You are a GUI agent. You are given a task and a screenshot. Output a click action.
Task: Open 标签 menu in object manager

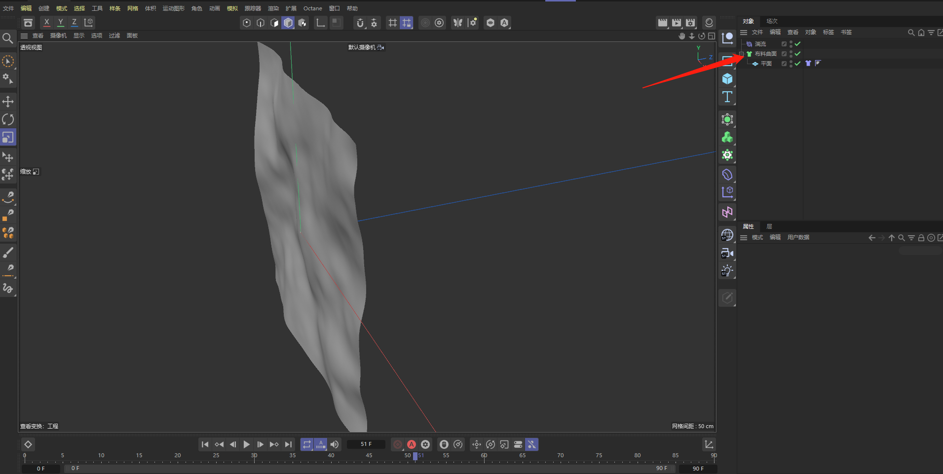click(x=829, y=32)
